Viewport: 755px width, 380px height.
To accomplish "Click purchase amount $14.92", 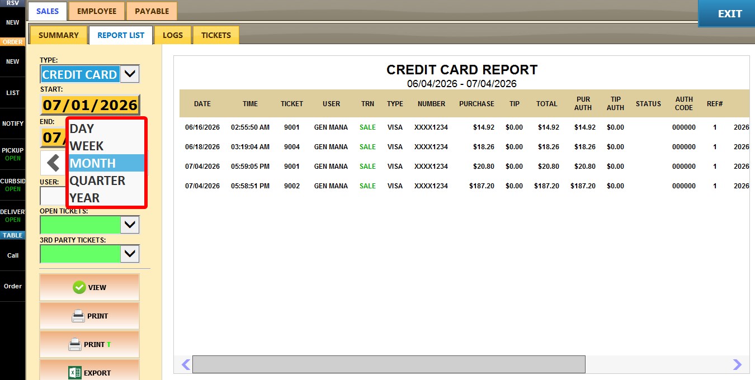I will [x=484, y=127].
